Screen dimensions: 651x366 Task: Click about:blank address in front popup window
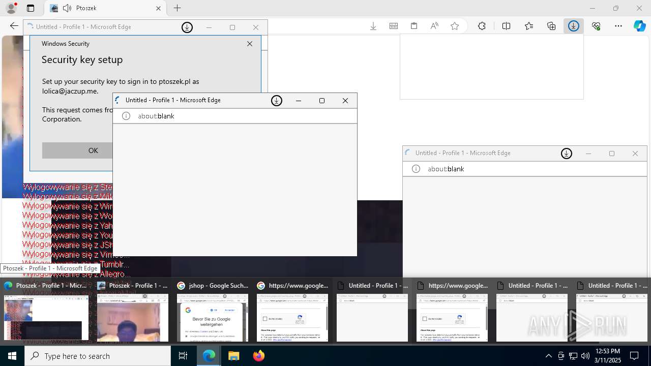156,116
